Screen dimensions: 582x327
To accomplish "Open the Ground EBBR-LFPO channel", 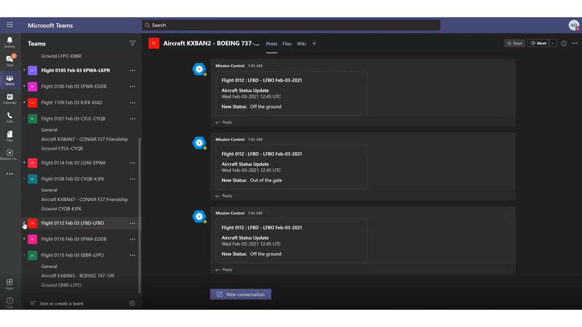I will click(x=61, y=285).
